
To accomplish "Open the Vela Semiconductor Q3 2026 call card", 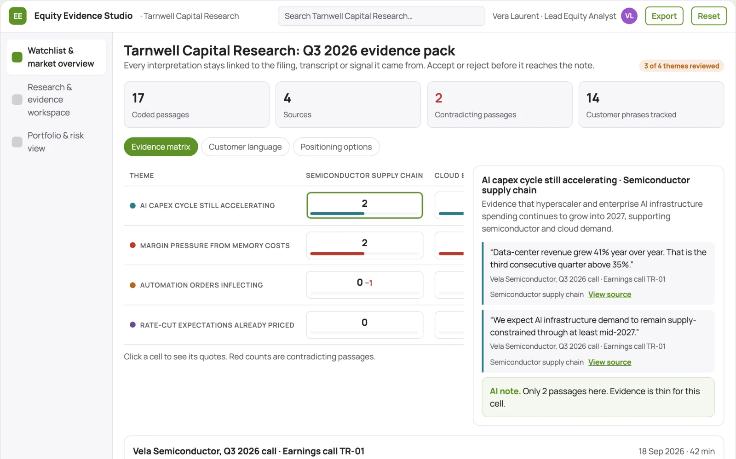I will click(x=424, y=448).
